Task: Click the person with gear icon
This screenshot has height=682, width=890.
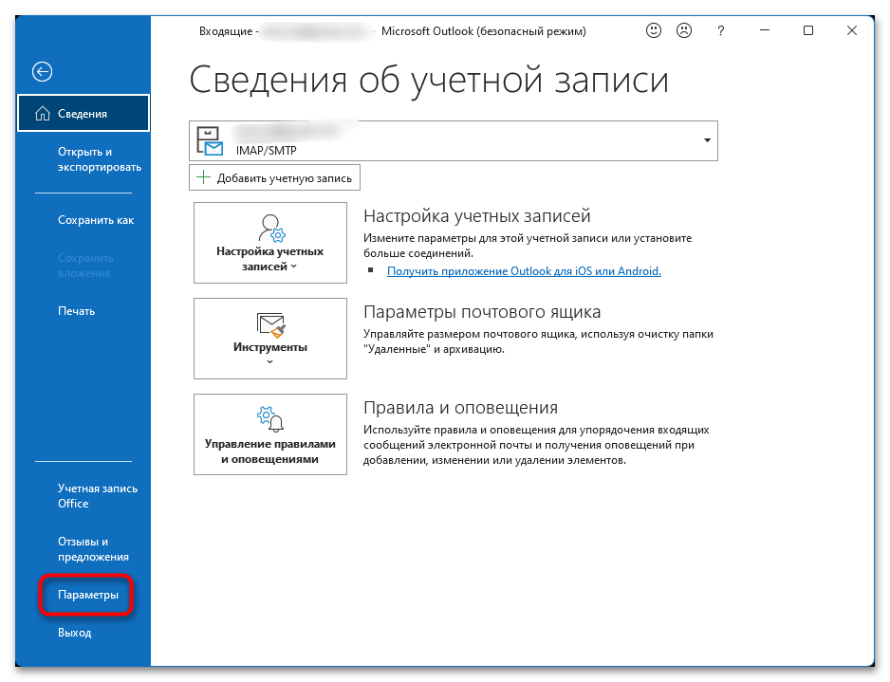Action: point(270,228)
